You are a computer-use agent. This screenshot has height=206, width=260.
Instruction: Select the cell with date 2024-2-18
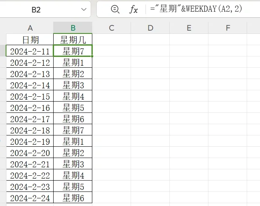30,130
